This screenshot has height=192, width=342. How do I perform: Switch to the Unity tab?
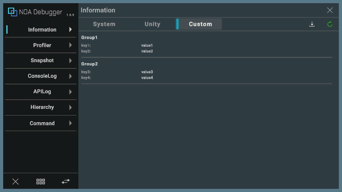pos(152,24)
